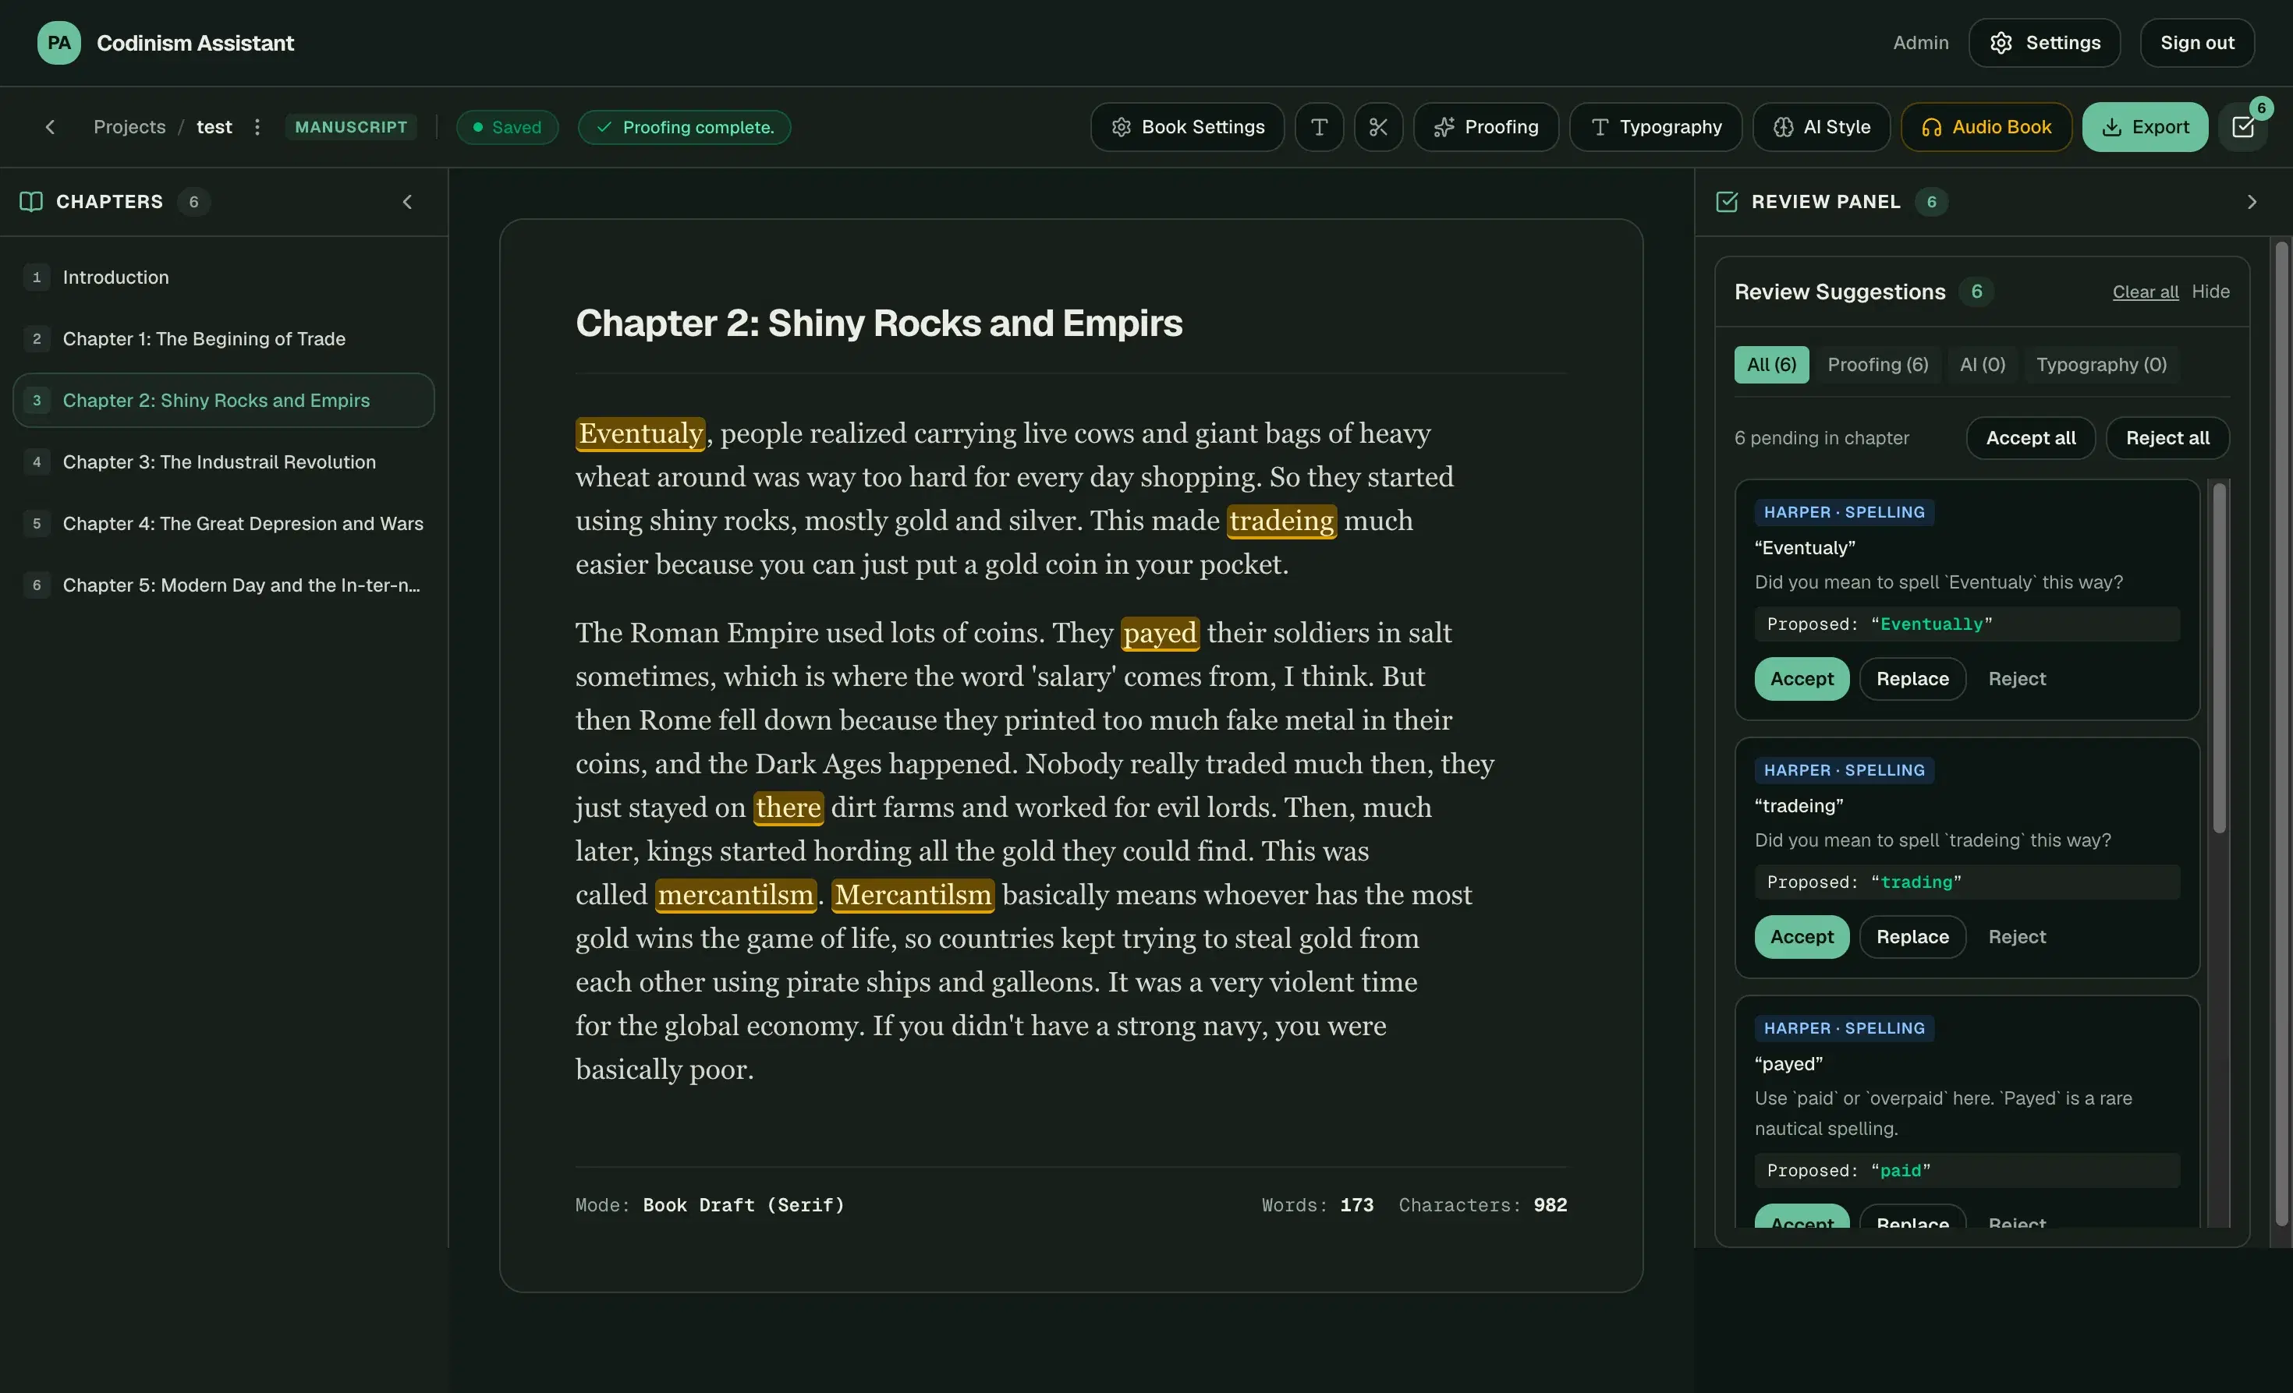Click the text T icon button
The width and height of the screenshot is (2293, 1393).
[1319, 126]
